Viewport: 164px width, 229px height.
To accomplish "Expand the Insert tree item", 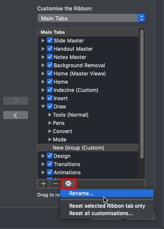I will 43,98.
